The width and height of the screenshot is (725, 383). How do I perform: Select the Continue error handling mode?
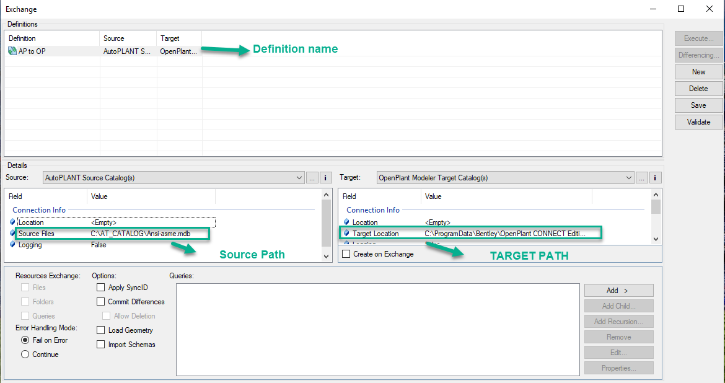click(25, 354)
